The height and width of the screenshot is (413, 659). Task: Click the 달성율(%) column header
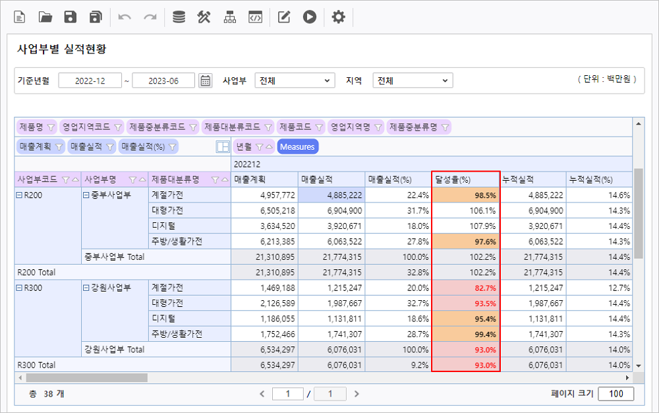(x=465, y=179)
